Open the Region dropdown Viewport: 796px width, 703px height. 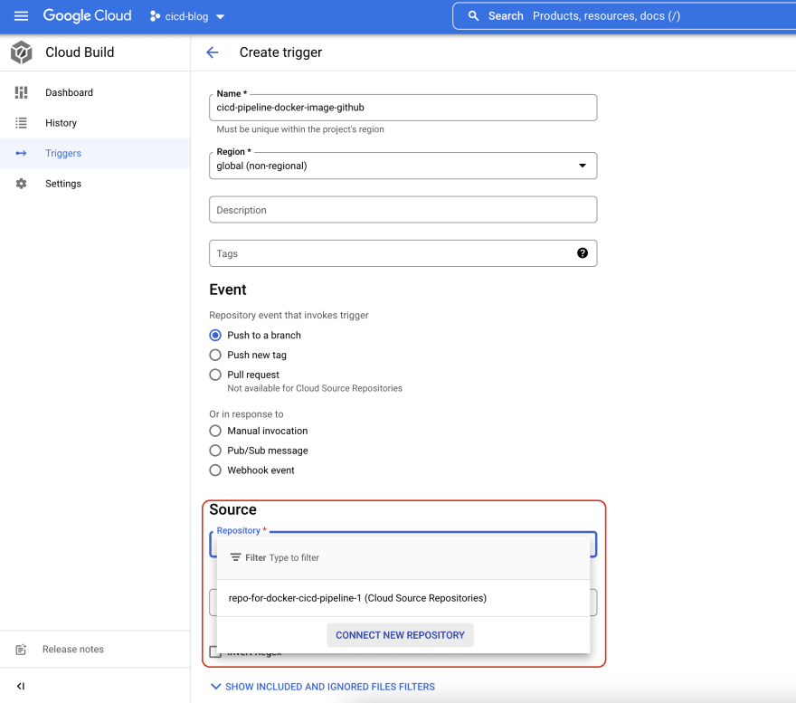point(403,166)
